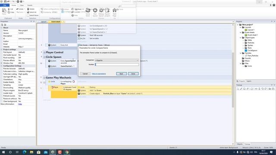Click the CircleSpawn object icon in Projects
Image resolution: width=276 pixels, height=155 pixels.
(x=246, y=50)
